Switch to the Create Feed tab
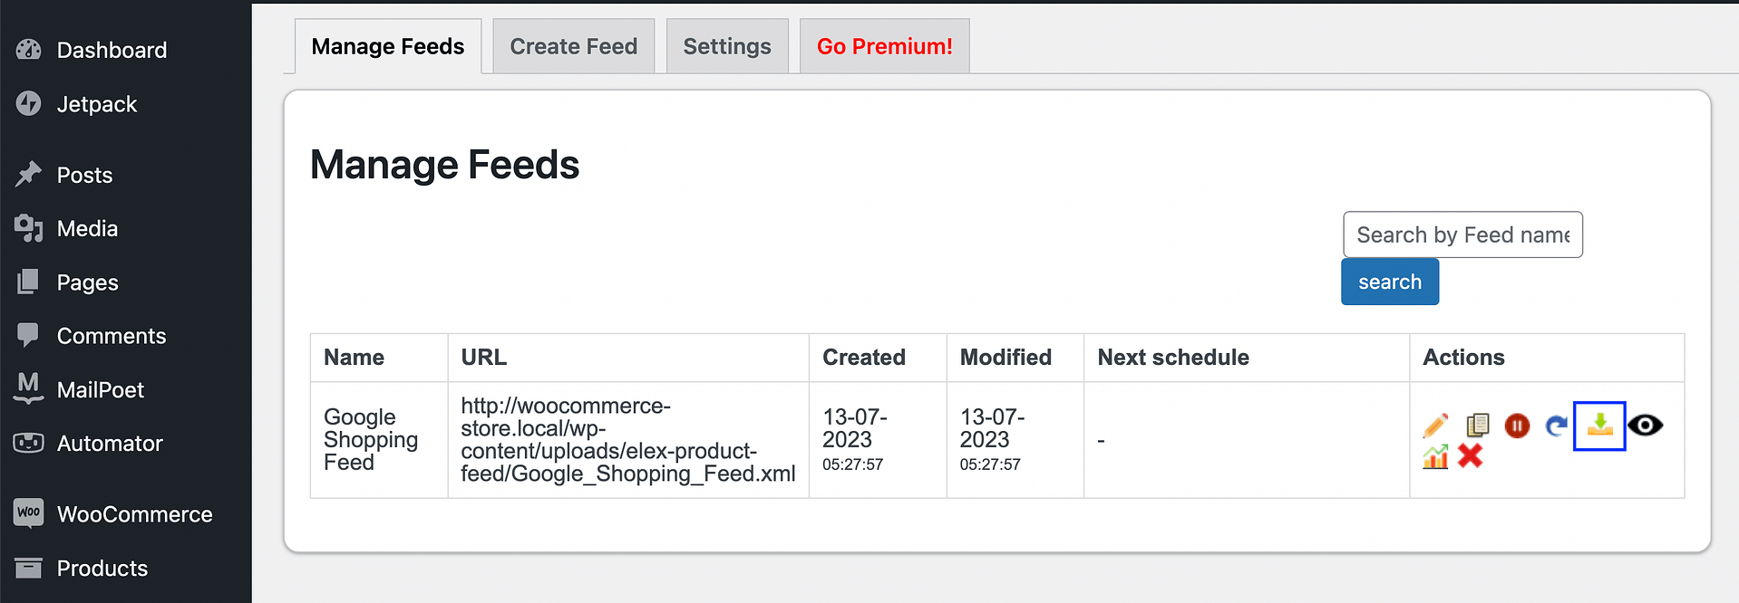Viewport: 1739px width, 603px height. click(573, 46)
